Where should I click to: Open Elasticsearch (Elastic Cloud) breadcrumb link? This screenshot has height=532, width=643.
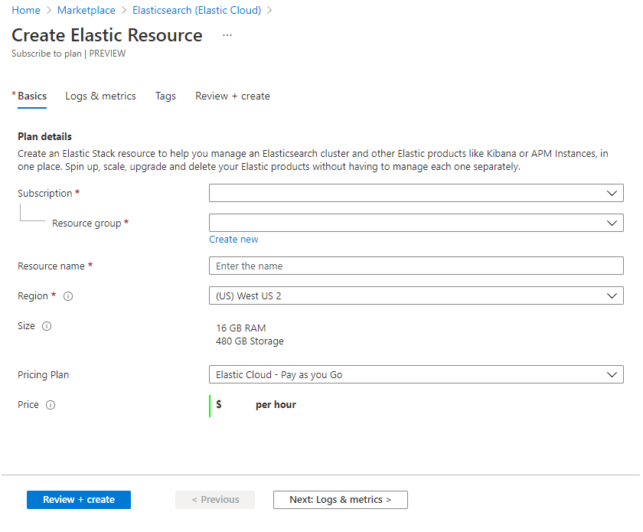click(197, 11)
